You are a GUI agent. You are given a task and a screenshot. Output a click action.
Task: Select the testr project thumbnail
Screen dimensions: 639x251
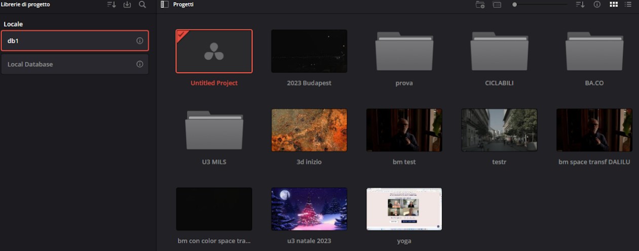(x=499, y=130)
